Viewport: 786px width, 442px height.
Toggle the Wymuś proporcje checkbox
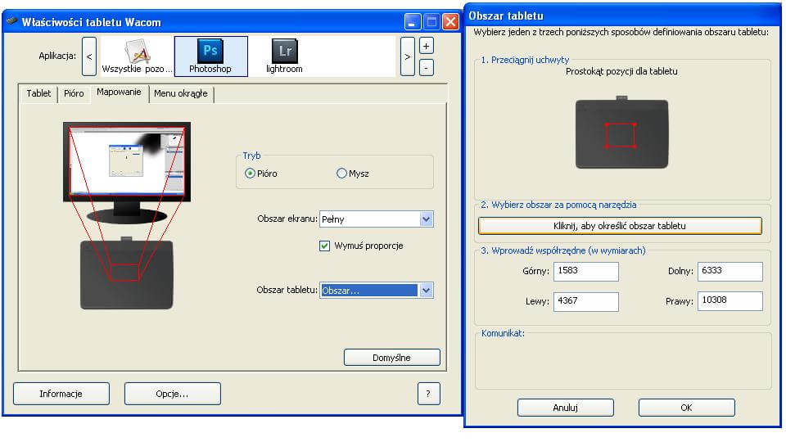(324, 246)
